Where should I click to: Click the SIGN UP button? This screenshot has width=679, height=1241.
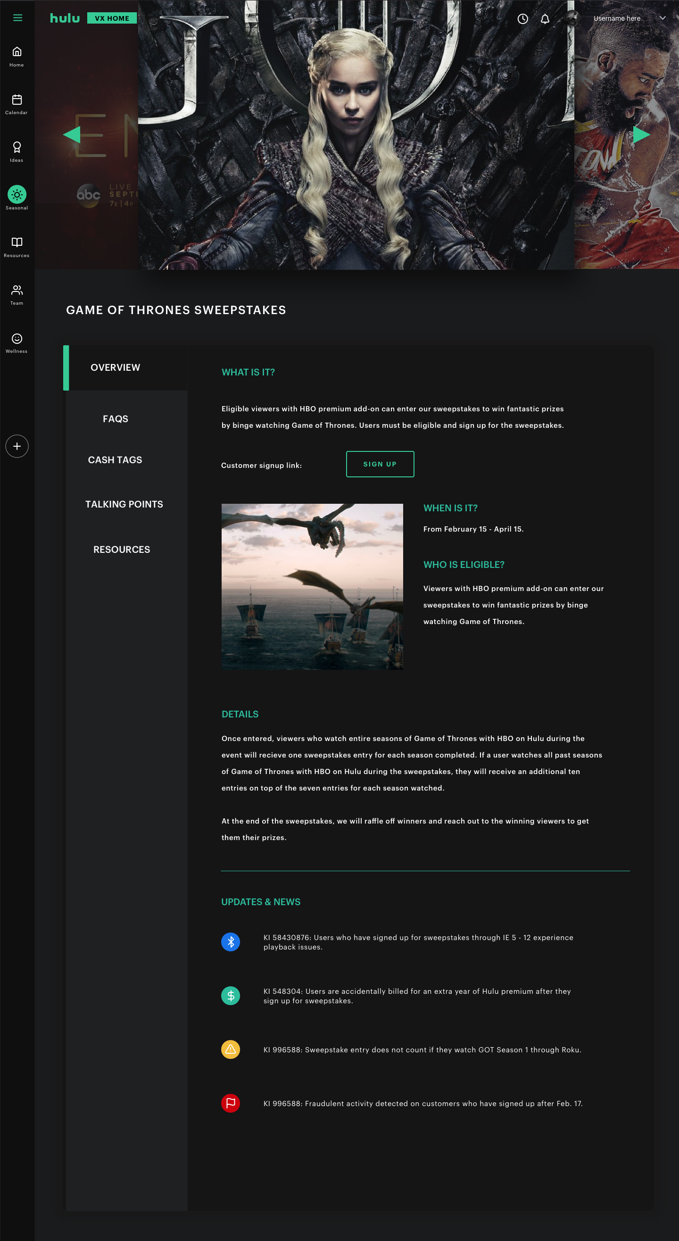coord(380,464)
